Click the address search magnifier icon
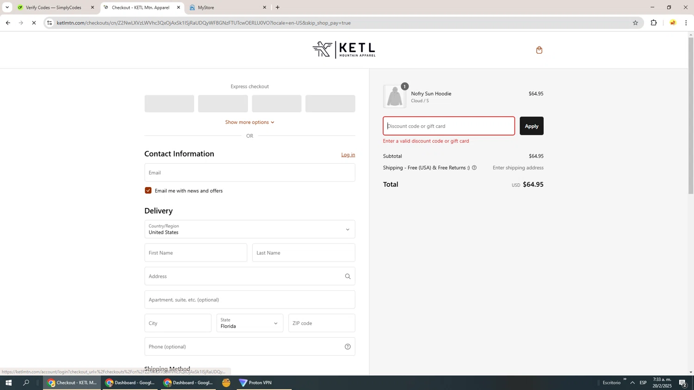The height and width of the screenshot is (390, 694). tap(347, 276)
